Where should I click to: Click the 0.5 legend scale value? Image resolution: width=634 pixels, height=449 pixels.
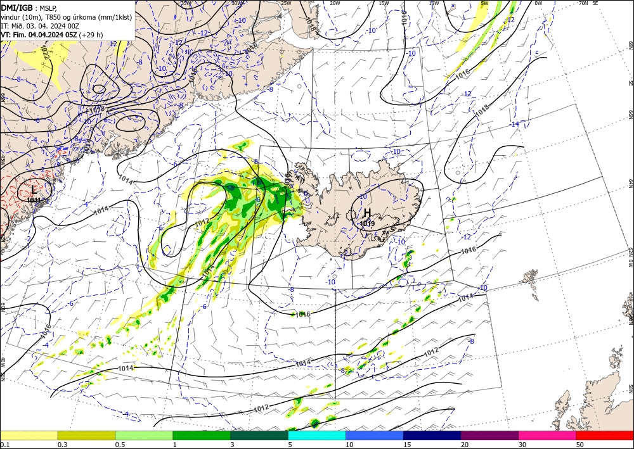(x=120, y=445)
